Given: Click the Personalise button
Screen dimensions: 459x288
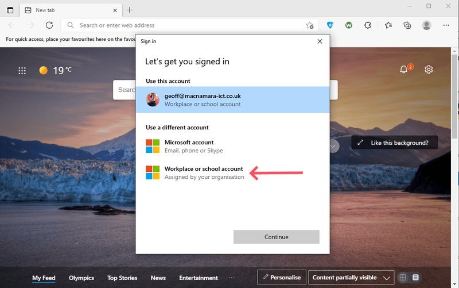Looking at the screenshot, I should click(x=282, y=278).
